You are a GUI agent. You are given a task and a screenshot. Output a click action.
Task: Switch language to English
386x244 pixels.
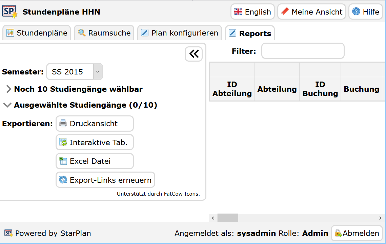coord(252,12)
